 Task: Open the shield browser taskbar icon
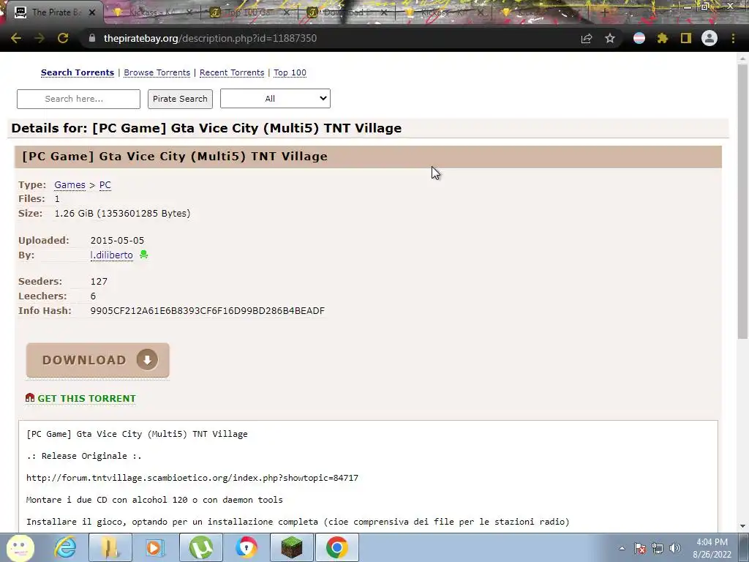pyautogui.click(x=246, y=547)
